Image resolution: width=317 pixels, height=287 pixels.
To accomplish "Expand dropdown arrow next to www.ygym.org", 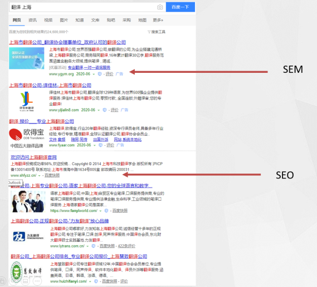I will click(x=94, y=75).
